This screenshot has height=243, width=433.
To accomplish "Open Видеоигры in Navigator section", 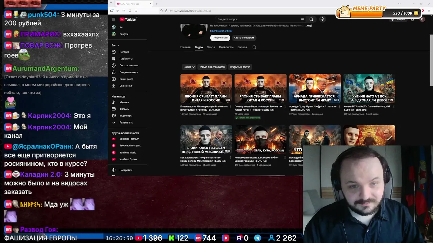I will 125,116.
